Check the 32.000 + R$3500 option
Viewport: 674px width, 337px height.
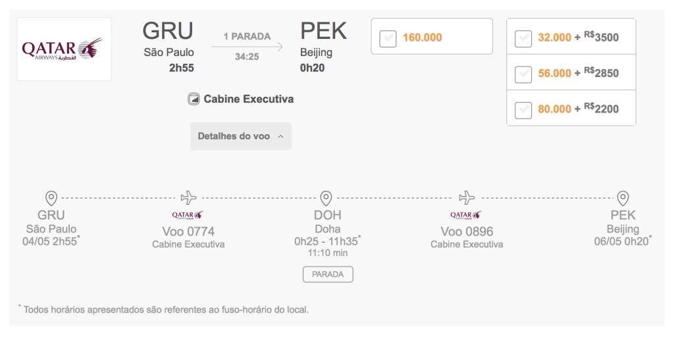pos(523,39)
